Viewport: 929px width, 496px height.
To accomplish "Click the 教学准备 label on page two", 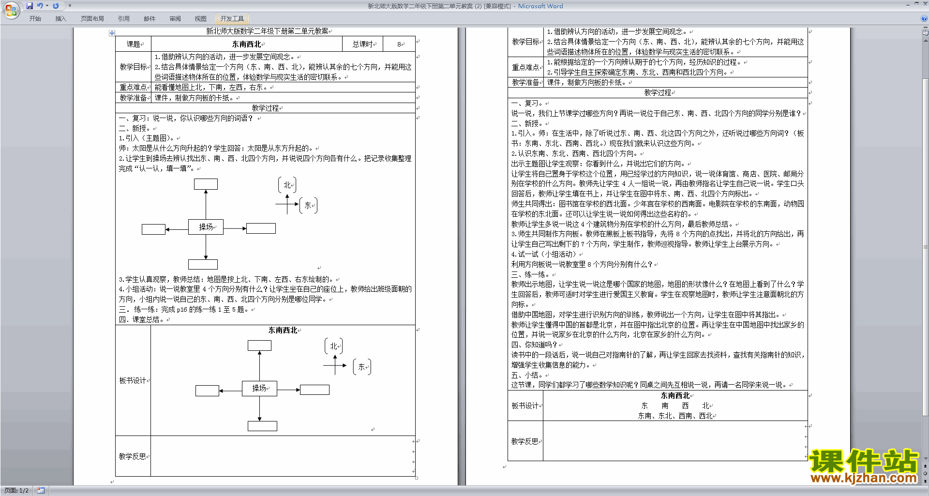I will tap(525, 83).
